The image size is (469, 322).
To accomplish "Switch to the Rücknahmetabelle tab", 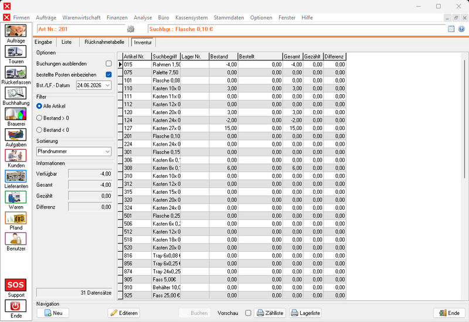I will [104, 42].
